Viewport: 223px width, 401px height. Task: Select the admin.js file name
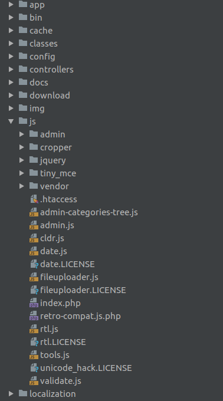click(x=57, y=225)
